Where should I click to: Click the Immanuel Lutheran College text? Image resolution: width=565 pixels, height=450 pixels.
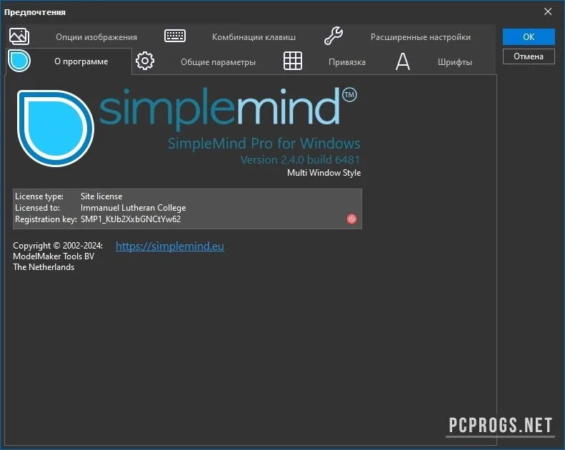tap(133, 208)
